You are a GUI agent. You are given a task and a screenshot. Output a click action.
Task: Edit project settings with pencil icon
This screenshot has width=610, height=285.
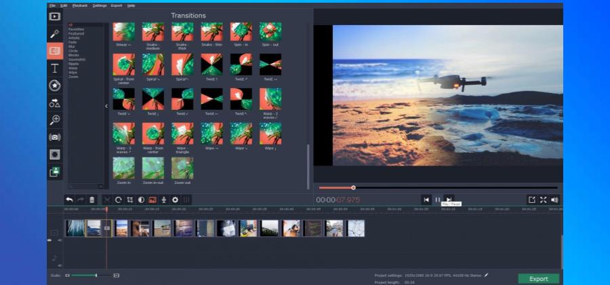(486, 275)
